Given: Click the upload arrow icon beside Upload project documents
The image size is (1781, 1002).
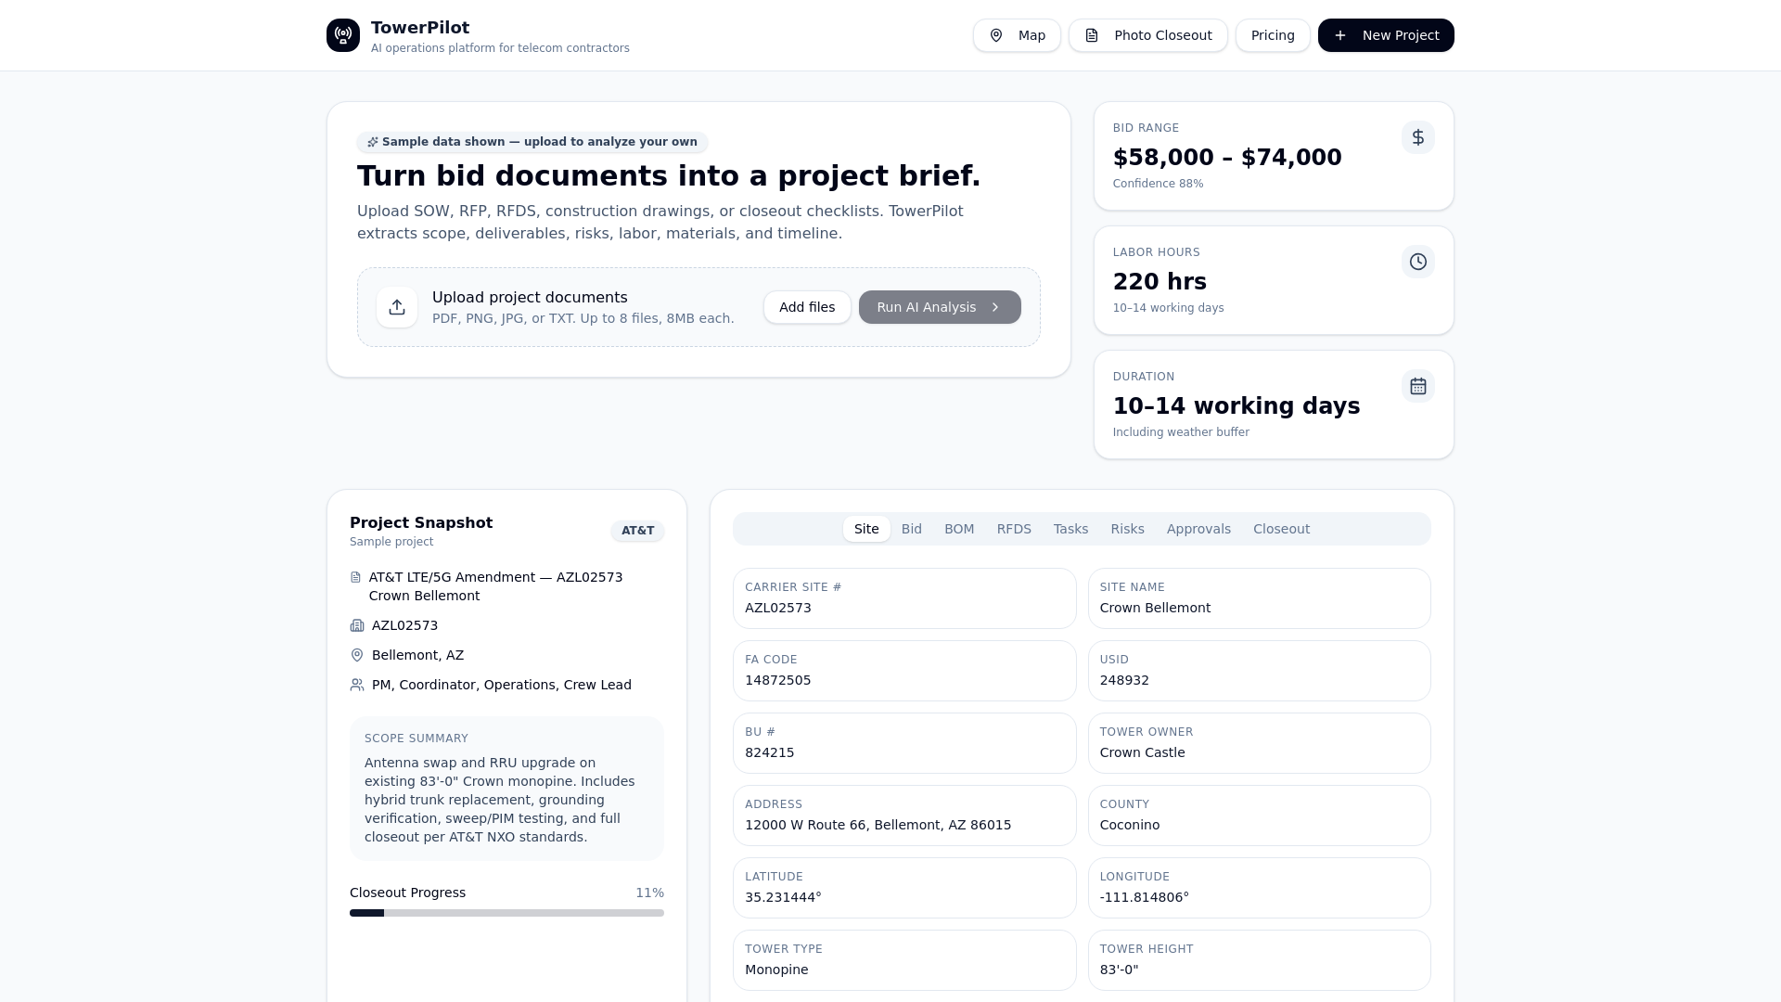Looking at the screenshot, I should tap(397, 307).
